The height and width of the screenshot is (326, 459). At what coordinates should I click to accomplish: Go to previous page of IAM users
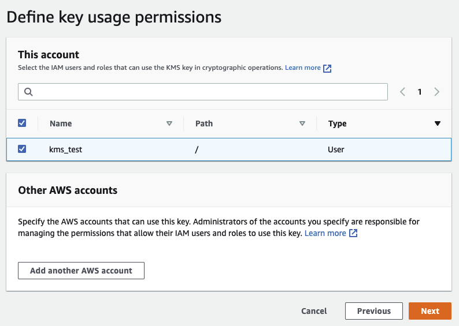coord(403,92)
